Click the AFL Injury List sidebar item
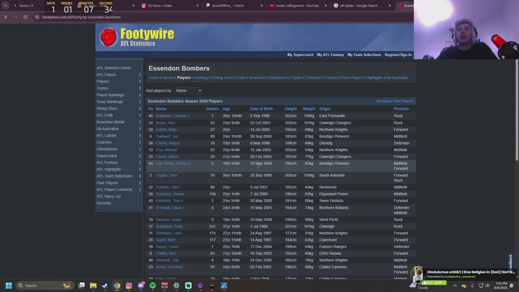This screenshot has height=292, width=519. pos(108,196)
